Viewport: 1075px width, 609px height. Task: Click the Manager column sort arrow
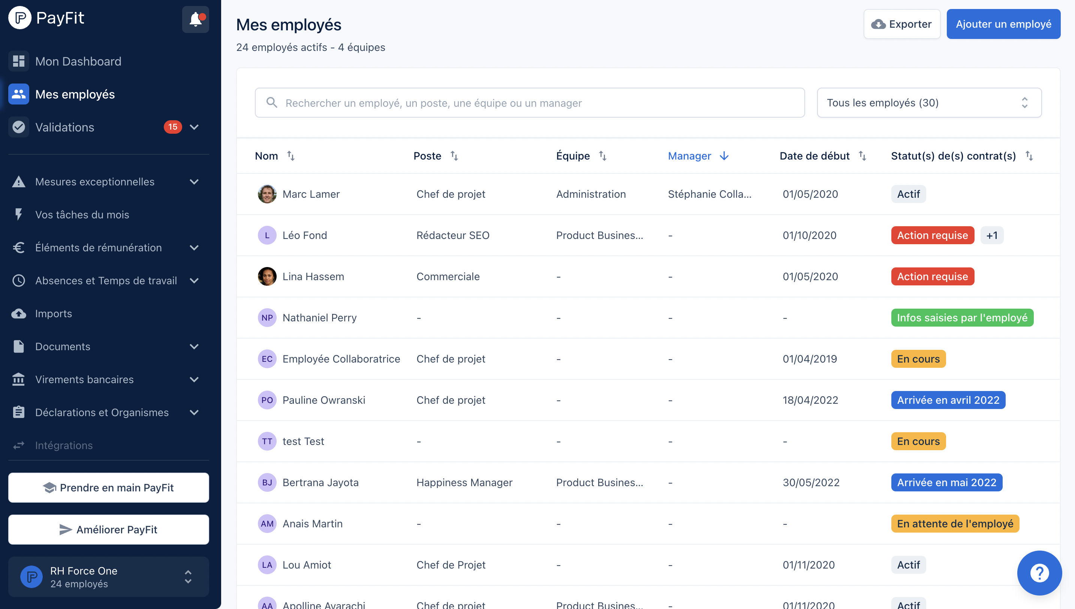pyautogui.click(x=724, y=156)
